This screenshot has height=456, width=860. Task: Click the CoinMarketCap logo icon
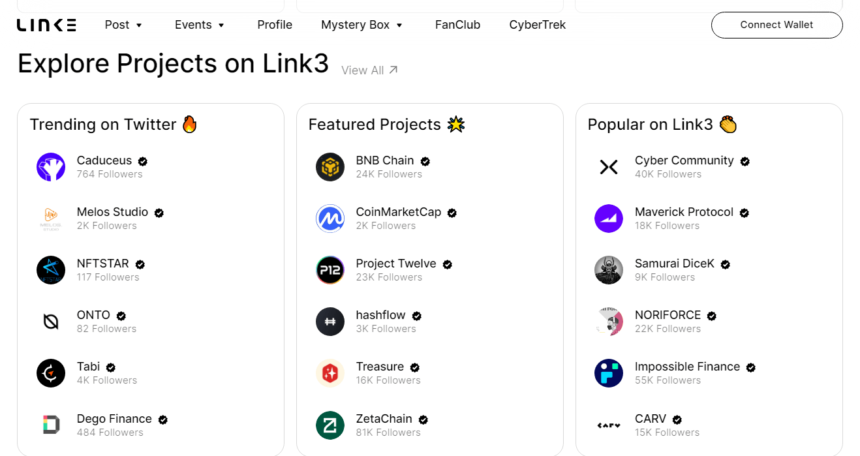pos(330,219)
